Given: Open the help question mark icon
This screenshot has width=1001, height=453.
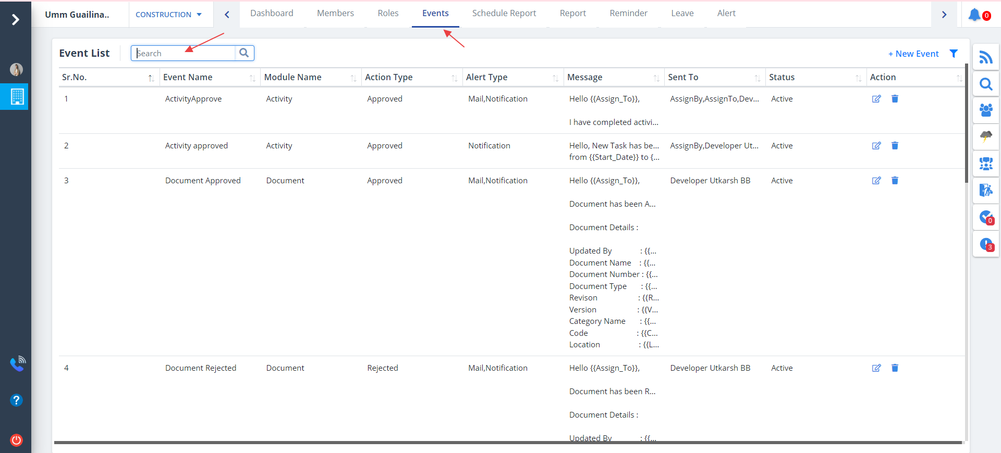Looking at the screenshot, I should 16,400.
